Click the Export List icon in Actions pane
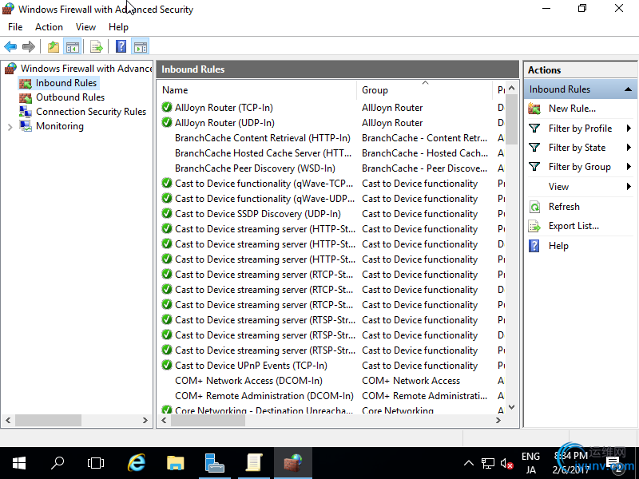 point(534,226)
